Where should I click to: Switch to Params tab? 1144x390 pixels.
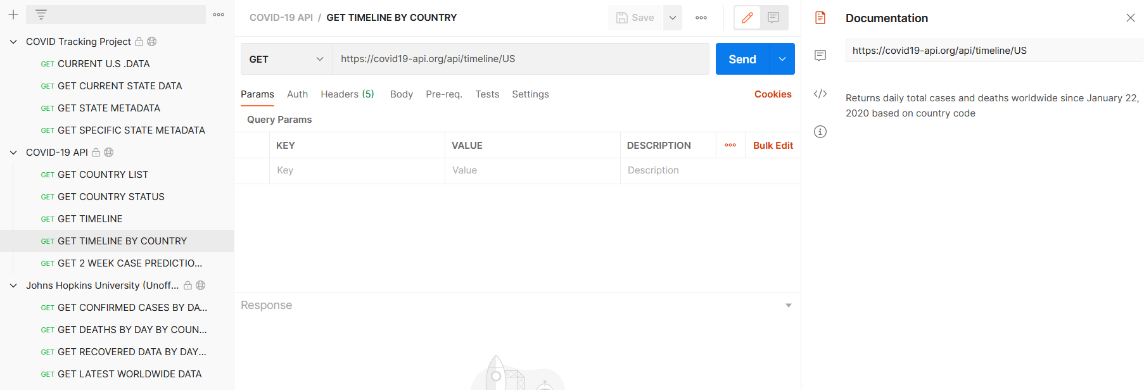[x=257, y=94]
